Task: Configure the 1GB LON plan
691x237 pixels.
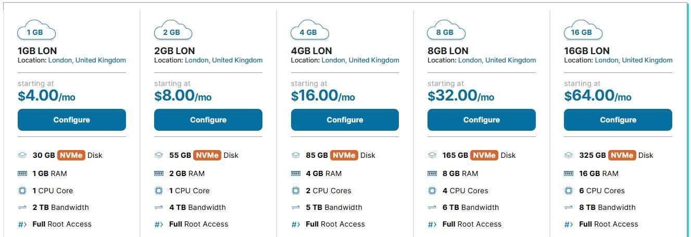Action: point(72,120)
